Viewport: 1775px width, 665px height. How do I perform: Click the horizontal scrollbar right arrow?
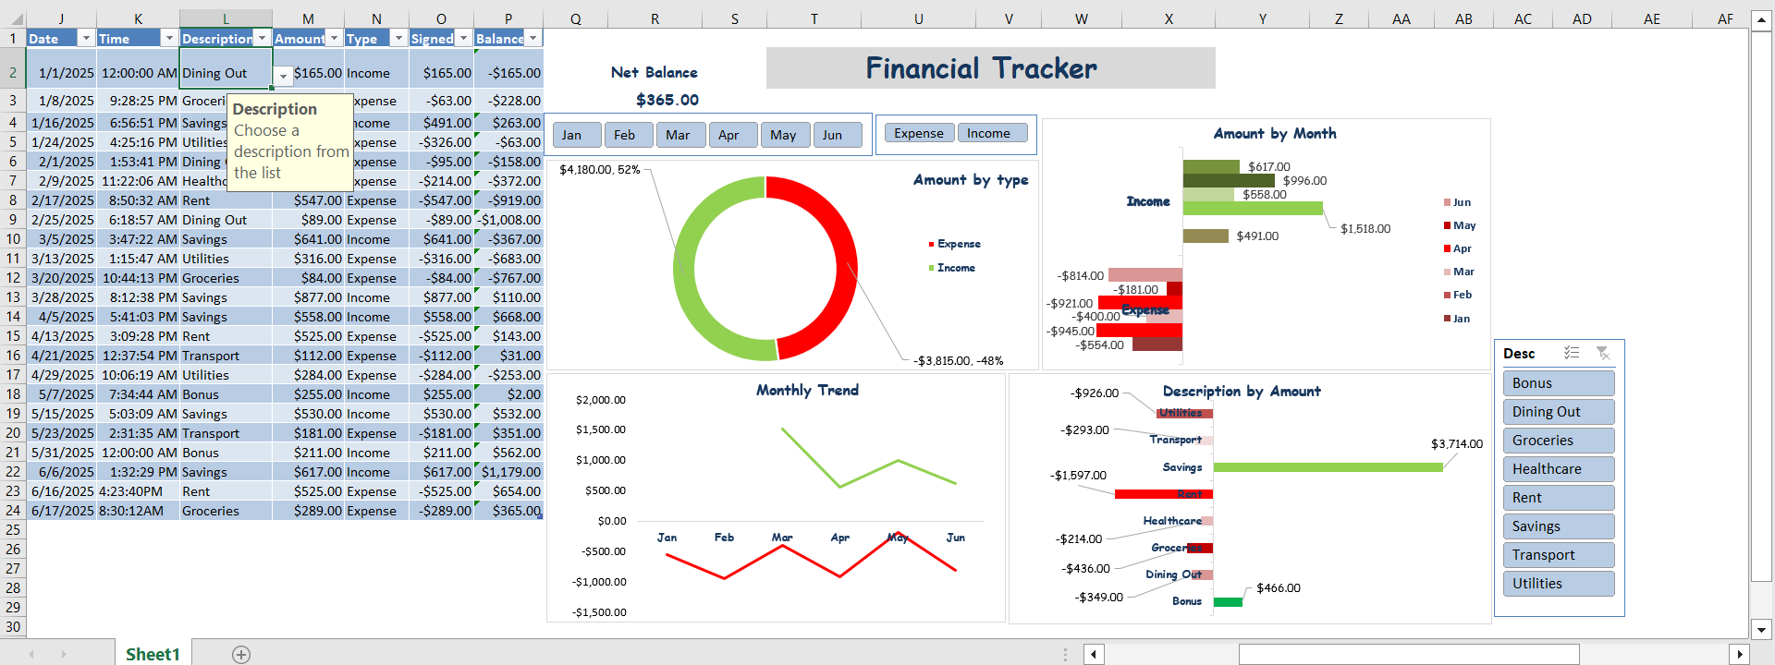[x=1739, y=654]
